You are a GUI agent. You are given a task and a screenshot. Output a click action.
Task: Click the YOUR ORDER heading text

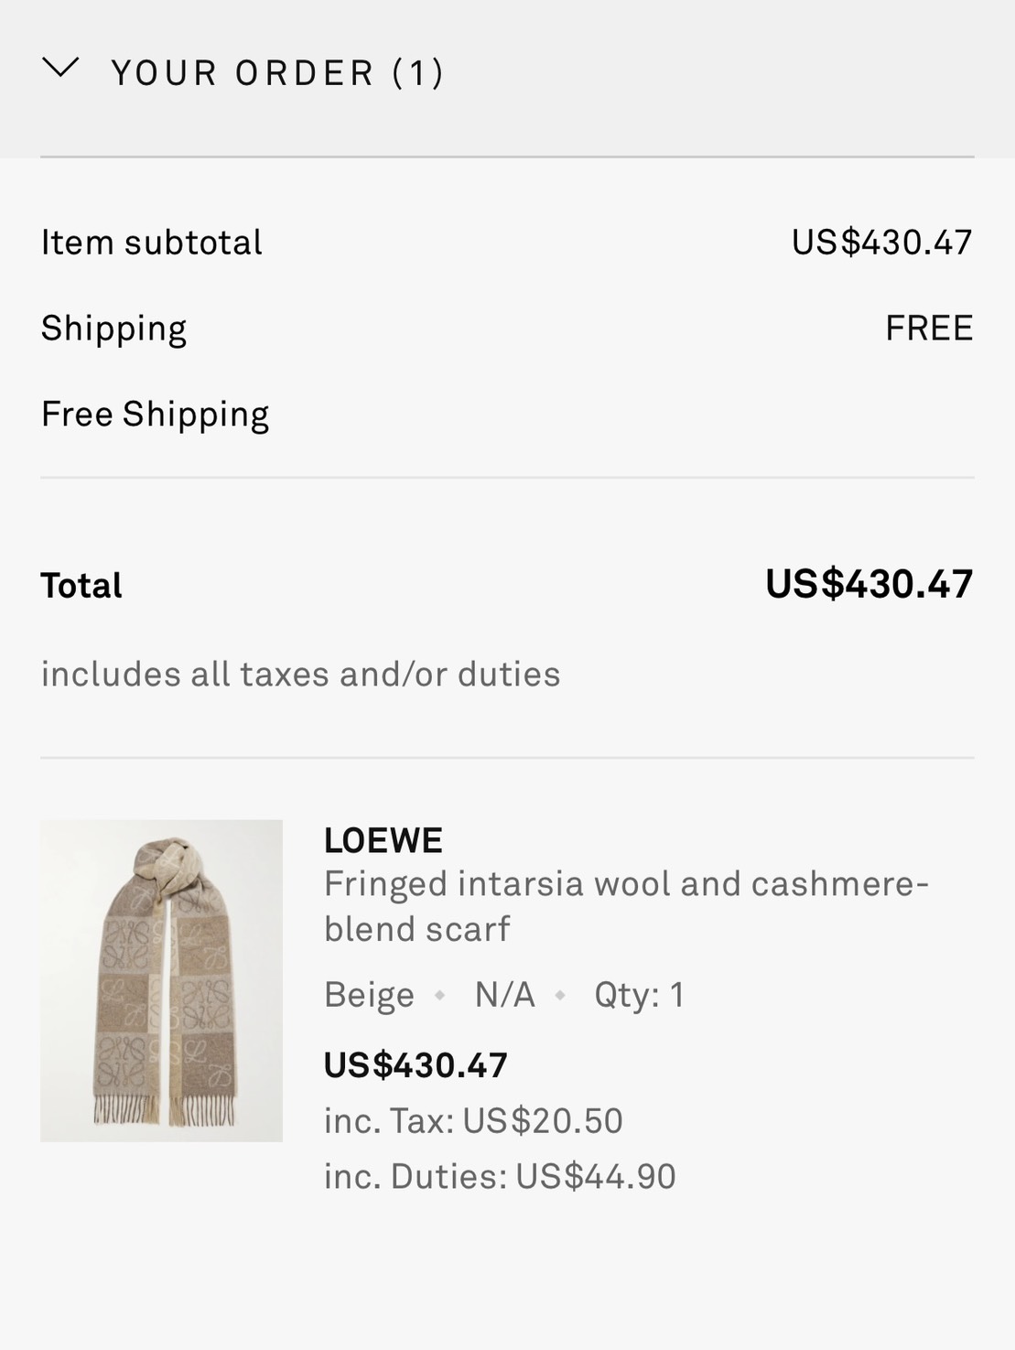pyautogui.click(x=243, y=73)
